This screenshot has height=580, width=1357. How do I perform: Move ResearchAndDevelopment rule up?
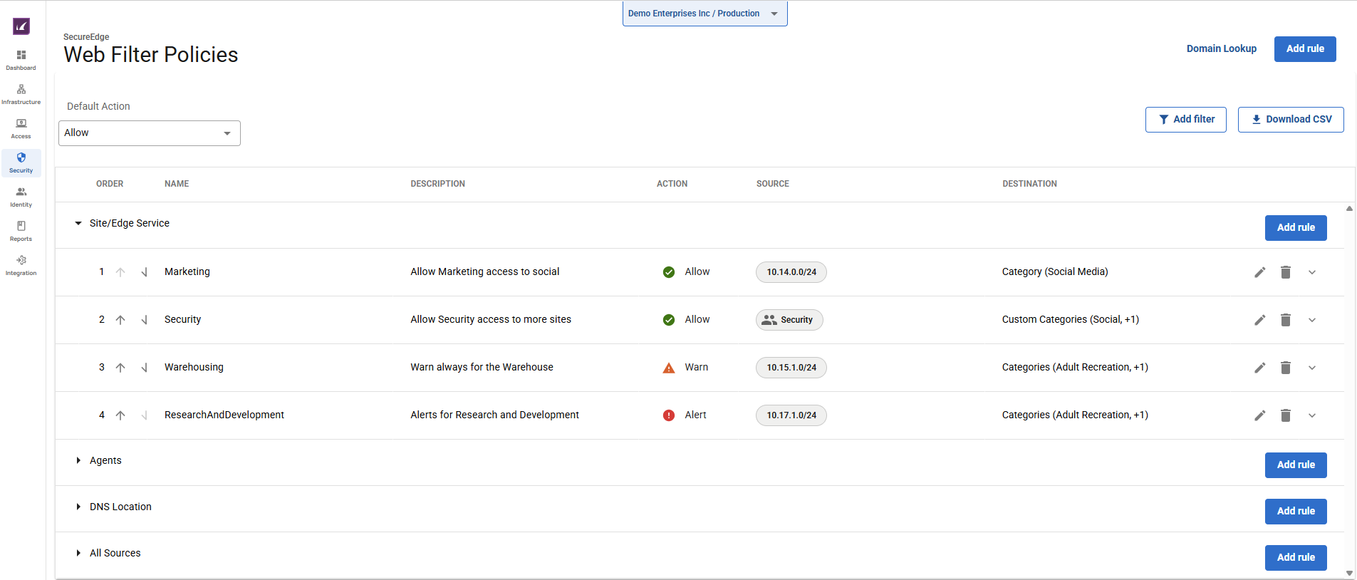coord(120,415)
